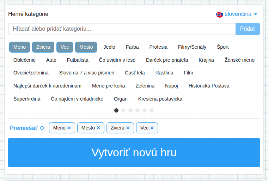
Task: Remove Zviera tag with its X icon
Action: tap(128, 128)
